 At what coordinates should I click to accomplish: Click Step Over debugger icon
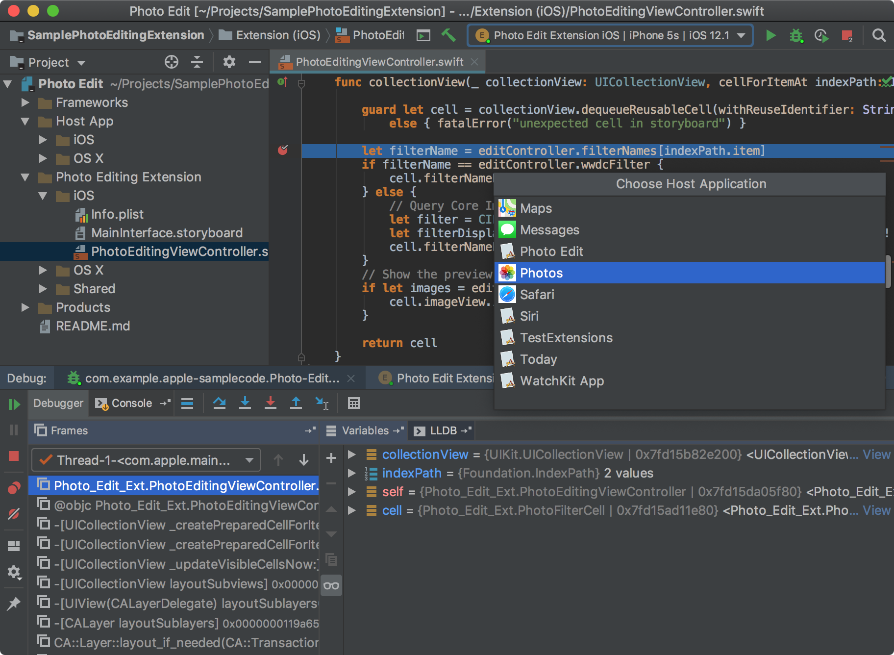point(219,403)
